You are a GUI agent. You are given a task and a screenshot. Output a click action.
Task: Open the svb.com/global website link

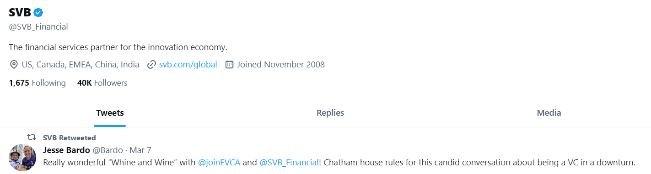[x=188, y=65]
